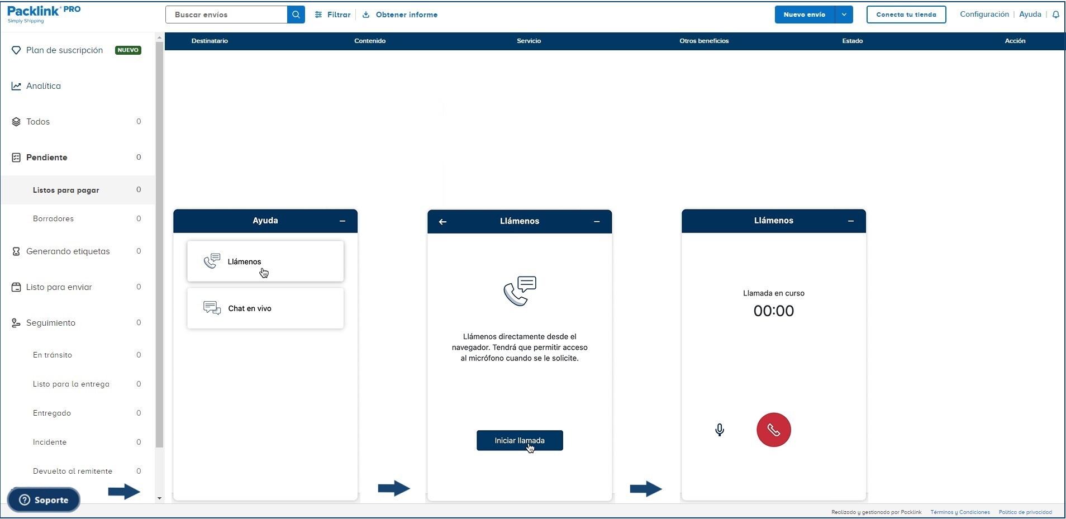
Task: Mute the microphone in the call panel
Action: click(x=720, y=430)
